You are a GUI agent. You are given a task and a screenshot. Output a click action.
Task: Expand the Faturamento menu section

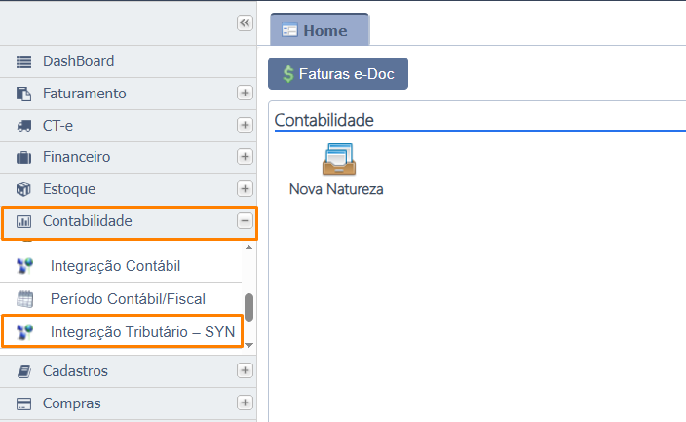(245, 94)
